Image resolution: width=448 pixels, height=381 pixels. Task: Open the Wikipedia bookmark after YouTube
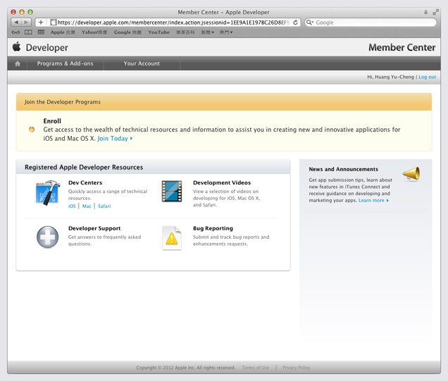point(185,32)
